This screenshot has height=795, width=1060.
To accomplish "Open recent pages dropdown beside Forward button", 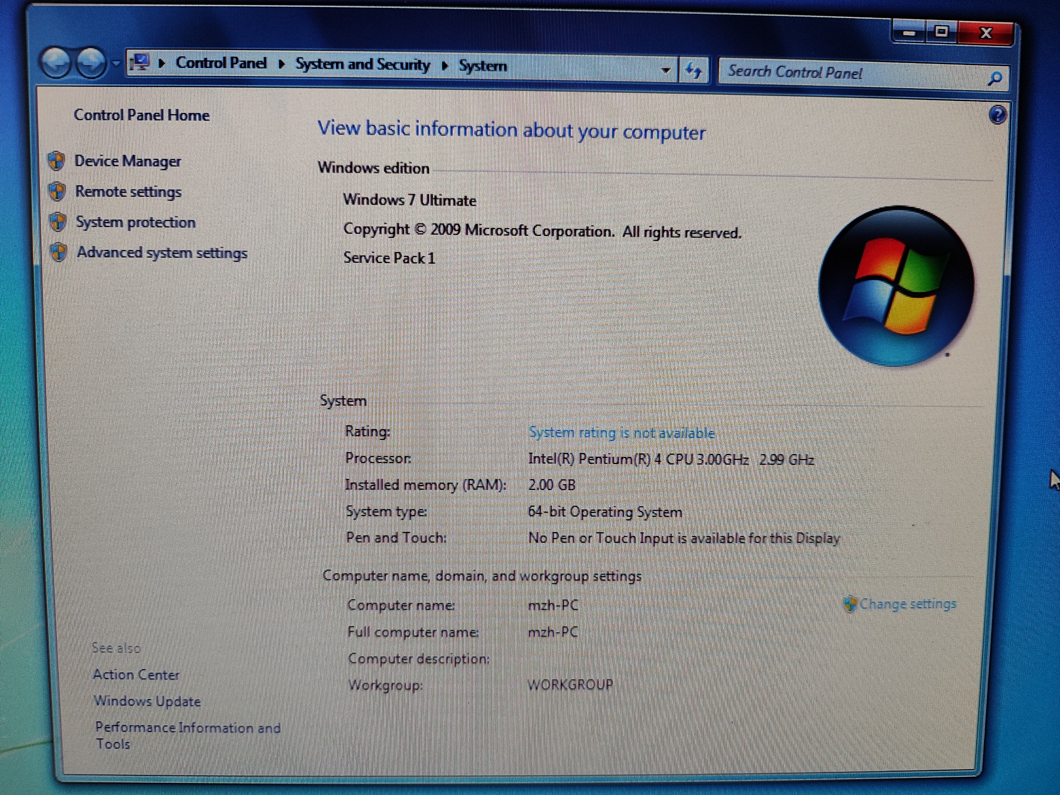I will tap(116, 63).
